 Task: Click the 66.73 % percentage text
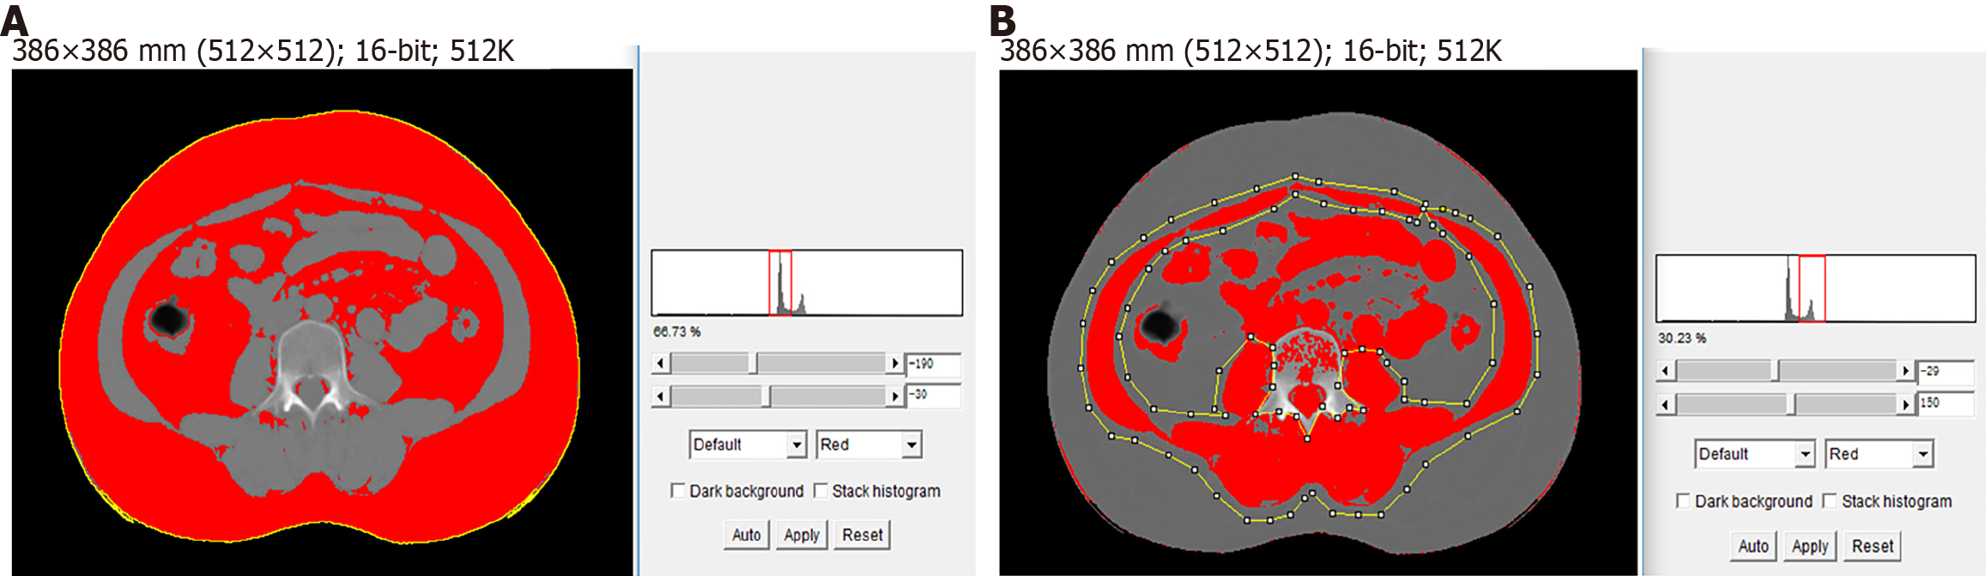(x=677, y=331)
